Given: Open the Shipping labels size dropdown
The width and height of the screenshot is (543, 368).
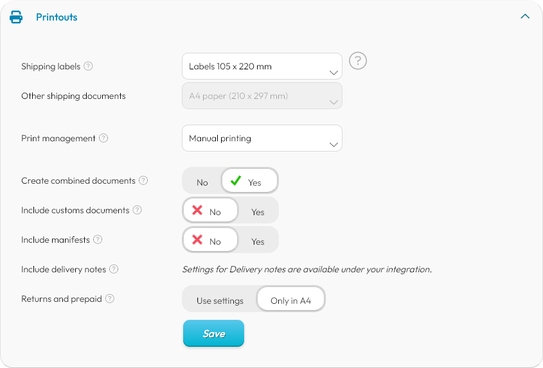Looking at the screenshot, I should [x=262, y=66].
